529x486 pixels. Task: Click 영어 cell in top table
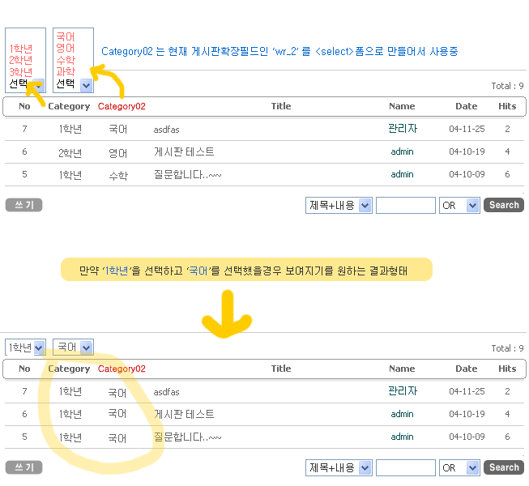[117, 153]
